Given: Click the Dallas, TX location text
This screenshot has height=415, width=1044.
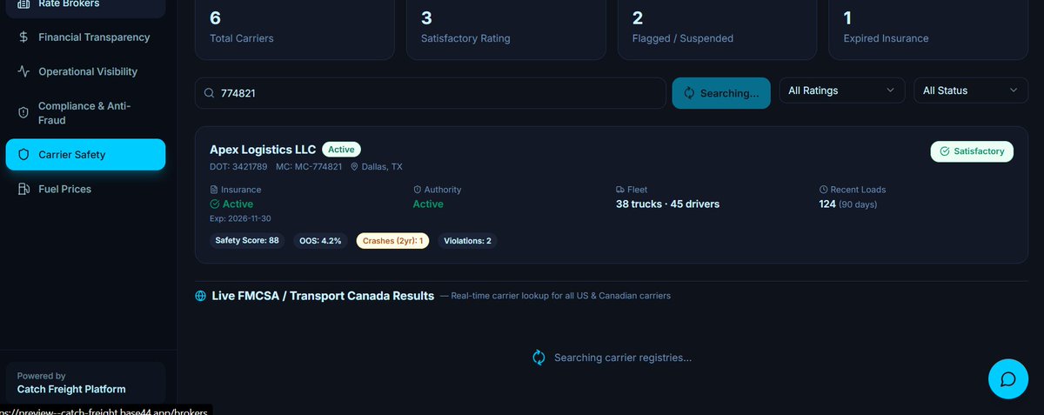Looking at the screenshot, I should tap(382, 167).
